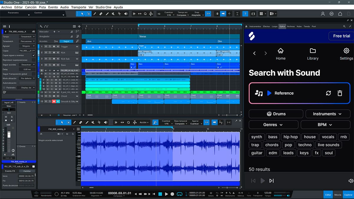
Task: Adjust arrangement horizontal zoom slider
Action: click(x=227, y=115)
